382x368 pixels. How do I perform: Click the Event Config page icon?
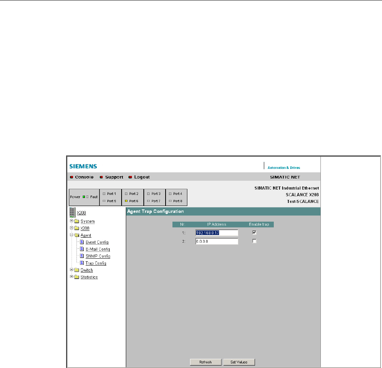tap(82, 242)
